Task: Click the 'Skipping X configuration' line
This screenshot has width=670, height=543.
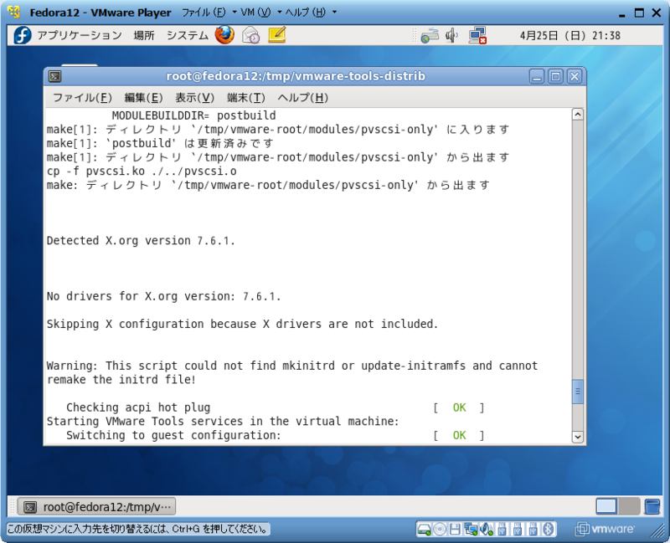Action: (242, 324)
